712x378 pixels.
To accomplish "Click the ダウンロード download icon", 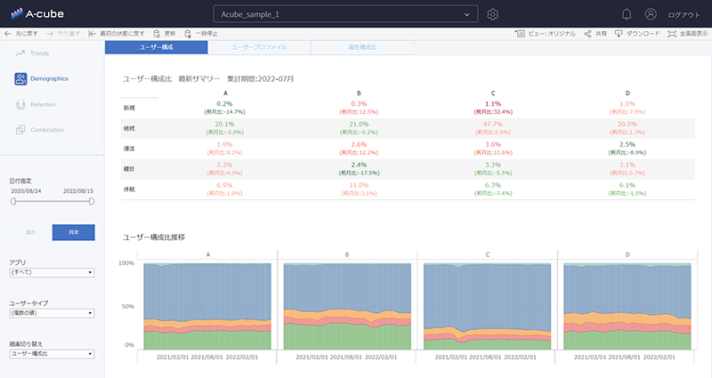I will pos(619,33).
